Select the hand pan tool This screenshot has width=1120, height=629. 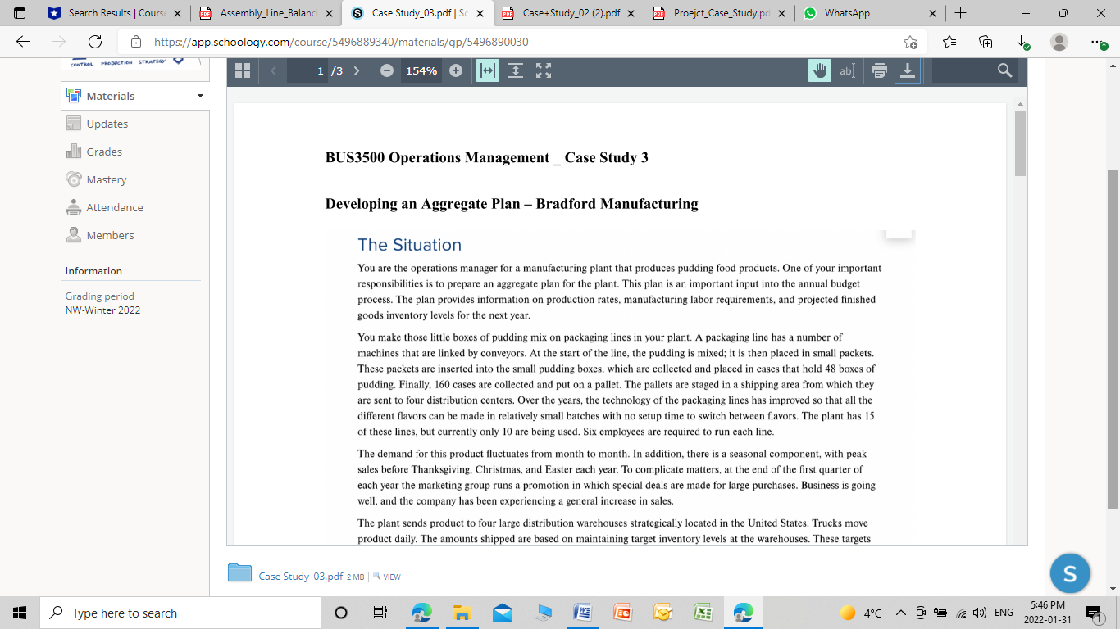tap(821, 71)
